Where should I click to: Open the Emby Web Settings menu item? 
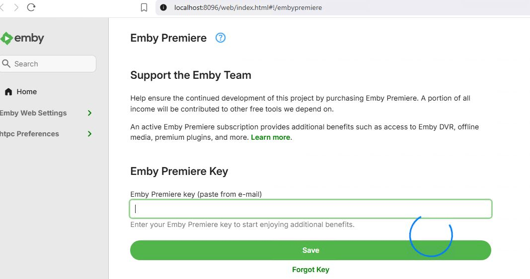tap(33, 113)
